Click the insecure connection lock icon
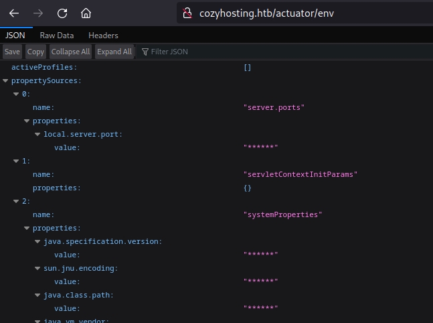Viewport: 433px width, 323px height. 188,13
